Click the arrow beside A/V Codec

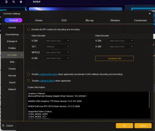tap(22, 55)
